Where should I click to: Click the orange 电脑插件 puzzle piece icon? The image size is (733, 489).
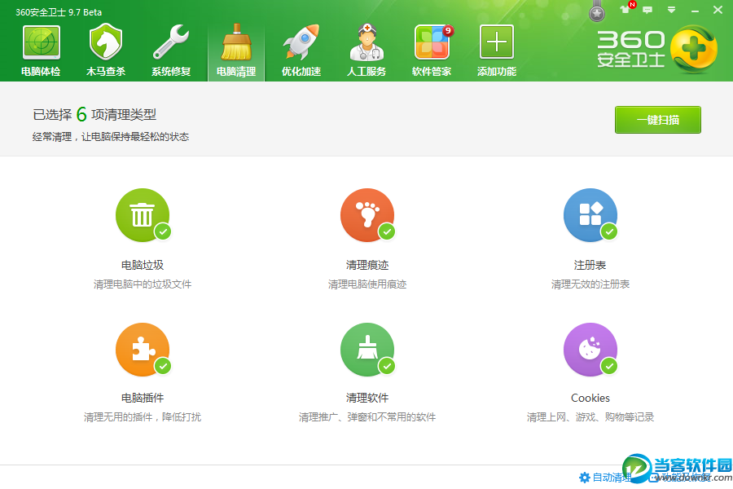point(143,349)
